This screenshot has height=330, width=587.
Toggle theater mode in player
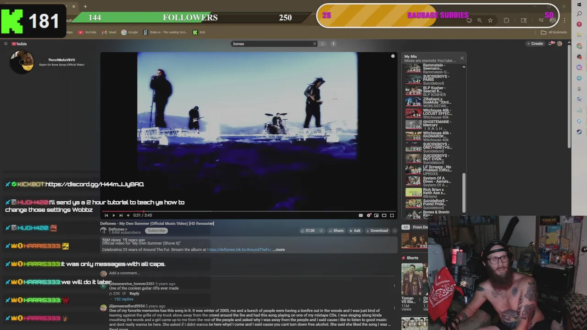tap(384, 215)
